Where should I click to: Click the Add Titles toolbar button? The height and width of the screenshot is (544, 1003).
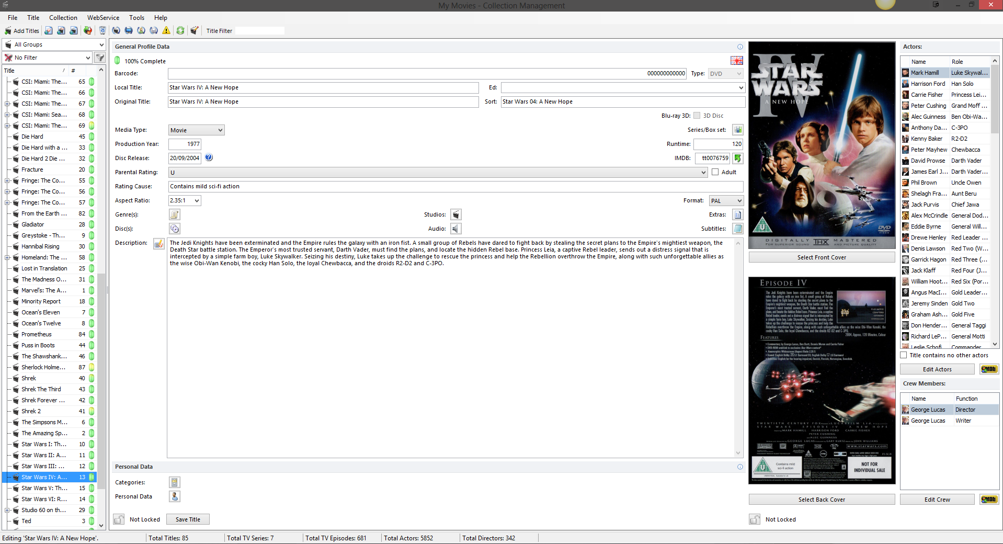22,31
